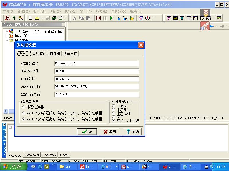Viewport: 229px width, 171px height.
Task: Open the dropdown arrow next to the folder icon
Action: (43, 18)
